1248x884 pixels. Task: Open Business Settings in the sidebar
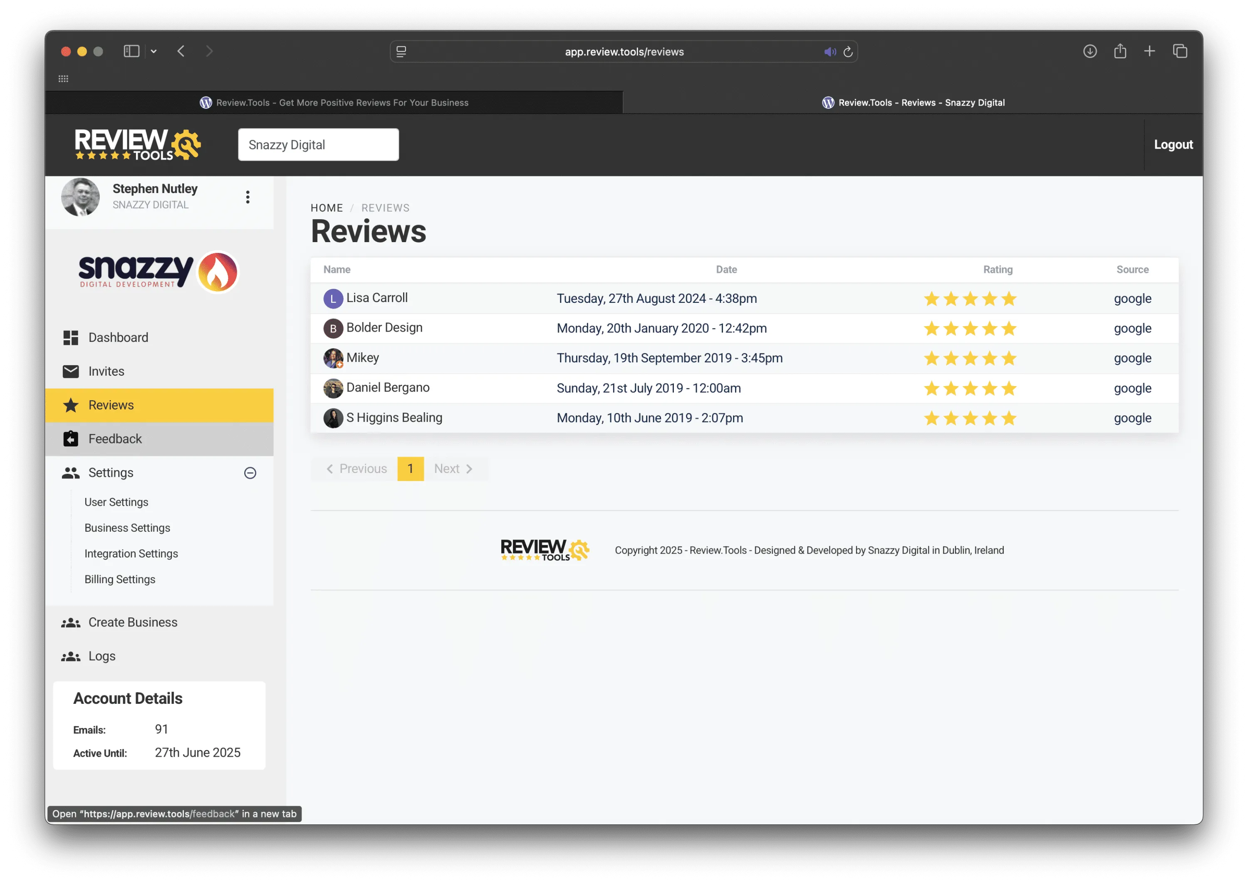127,528
